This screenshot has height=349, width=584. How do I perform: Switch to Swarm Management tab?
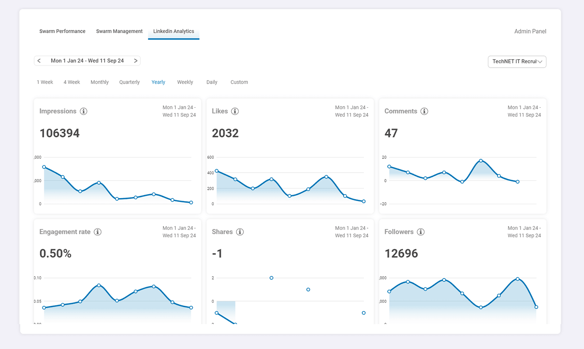(119, 31)
